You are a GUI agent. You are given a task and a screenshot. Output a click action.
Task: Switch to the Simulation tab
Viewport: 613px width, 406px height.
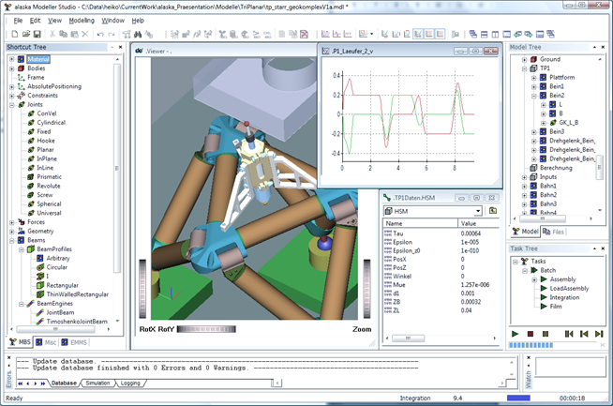coord(98,383)
